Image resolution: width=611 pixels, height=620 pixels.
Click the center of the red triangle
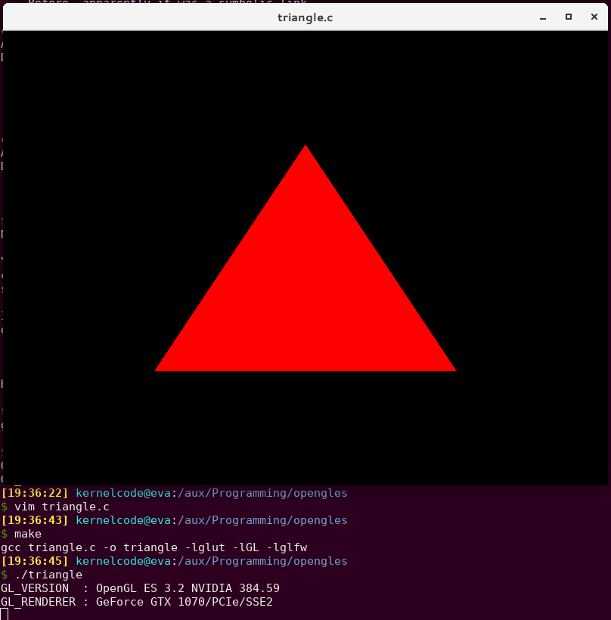click(305, 295)
